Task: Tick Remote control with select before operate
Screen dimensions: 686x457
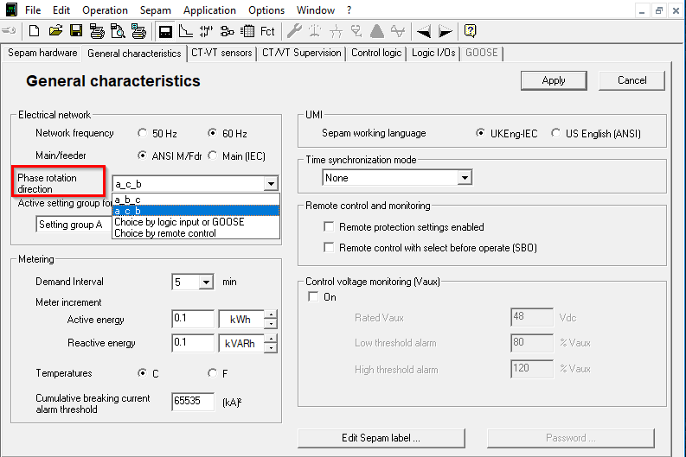Action: coord(329,248)
